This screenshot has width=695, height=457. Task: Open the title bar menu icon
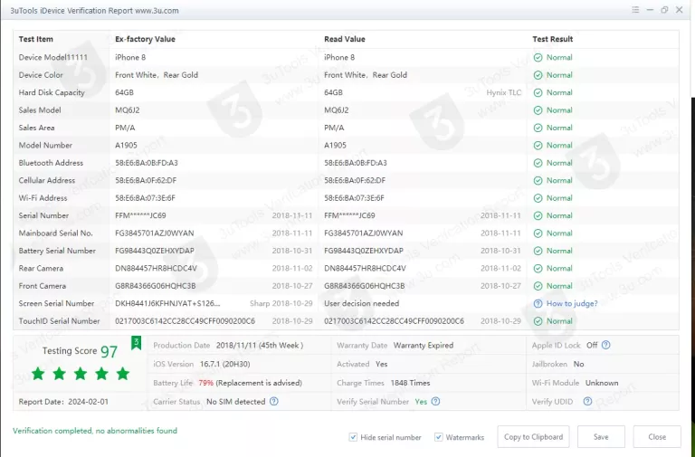636,9
